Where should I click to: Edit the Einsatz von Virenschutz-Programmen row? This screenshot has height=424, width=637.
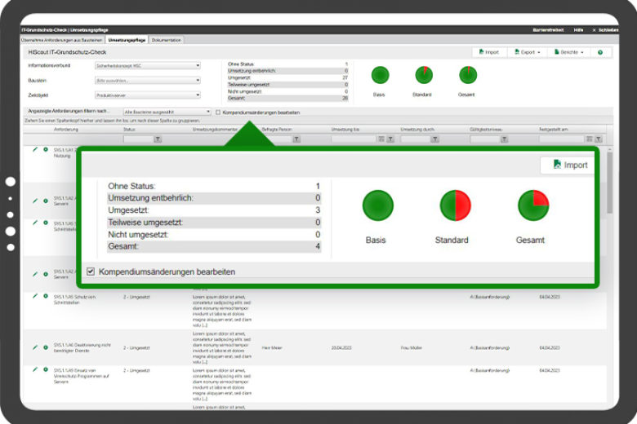[x=35, y=369]
